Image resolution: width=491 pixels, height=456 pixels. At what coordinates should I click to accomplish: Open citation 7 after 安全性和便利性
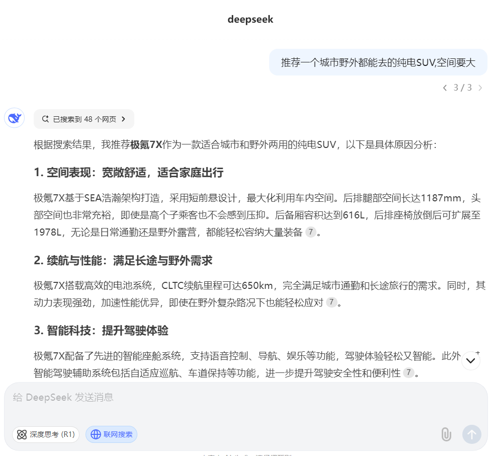[408, 372]
